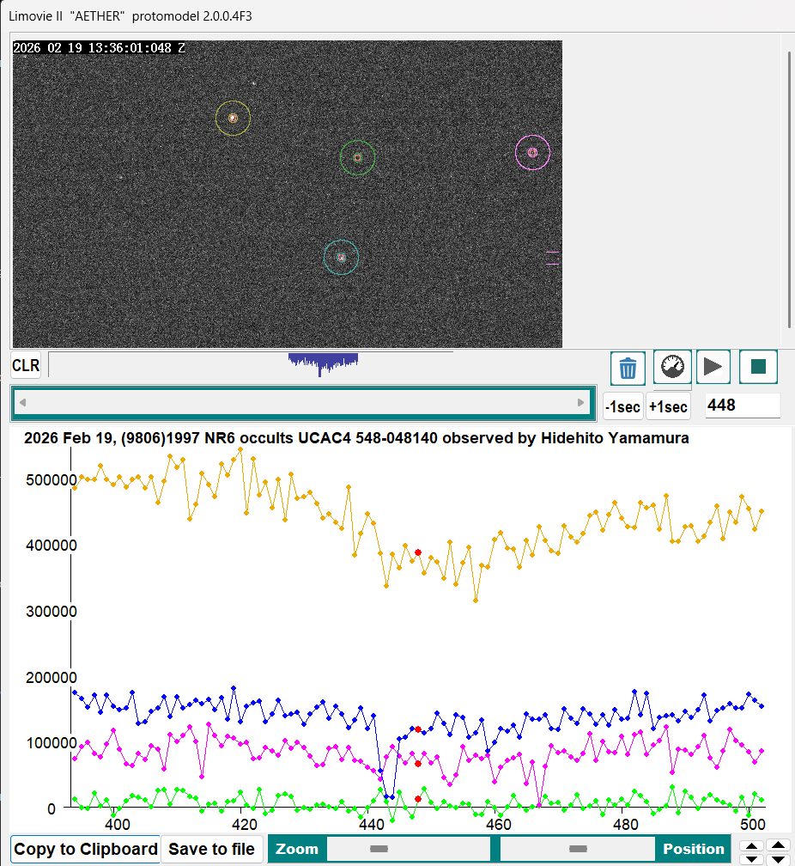Click the Position slider handle
Viewport: 795px width, 866px height.
point(578,849)
